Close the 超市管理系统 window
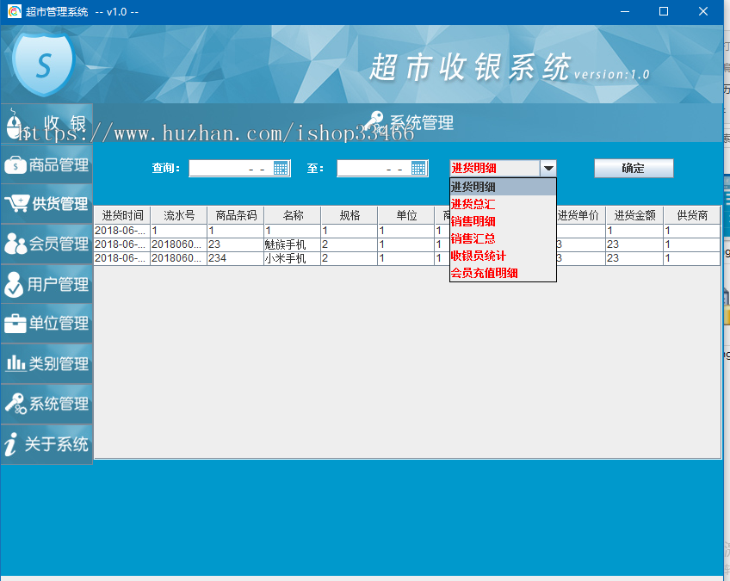Image resolution: width=730 pixels, height=581 pixels. pyautogui.click(x=703, y=12)
